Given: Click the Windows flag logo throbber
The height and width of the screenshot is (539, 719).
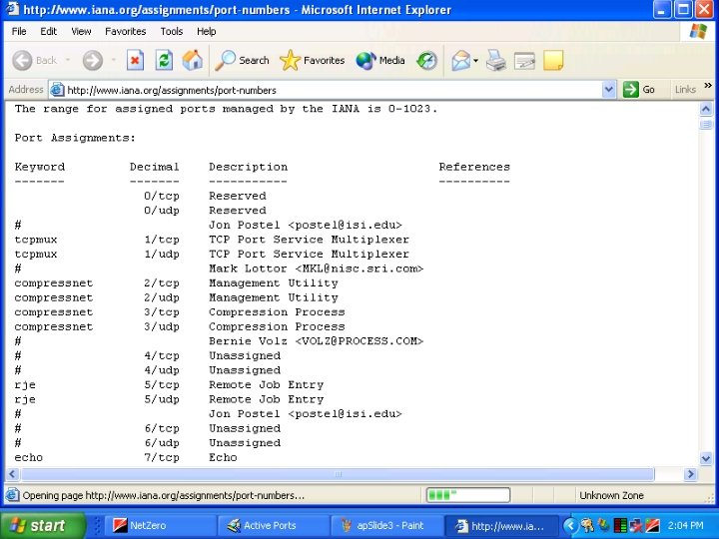Looking at the screenshot, I should coord(698,31).
